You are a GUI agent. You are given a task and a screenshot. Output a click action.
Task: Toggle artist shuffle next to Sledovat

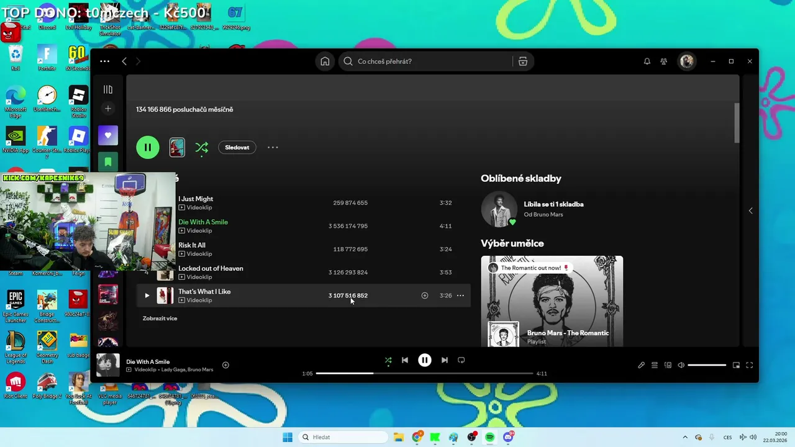pyautogui.click(x=202, y=147)
